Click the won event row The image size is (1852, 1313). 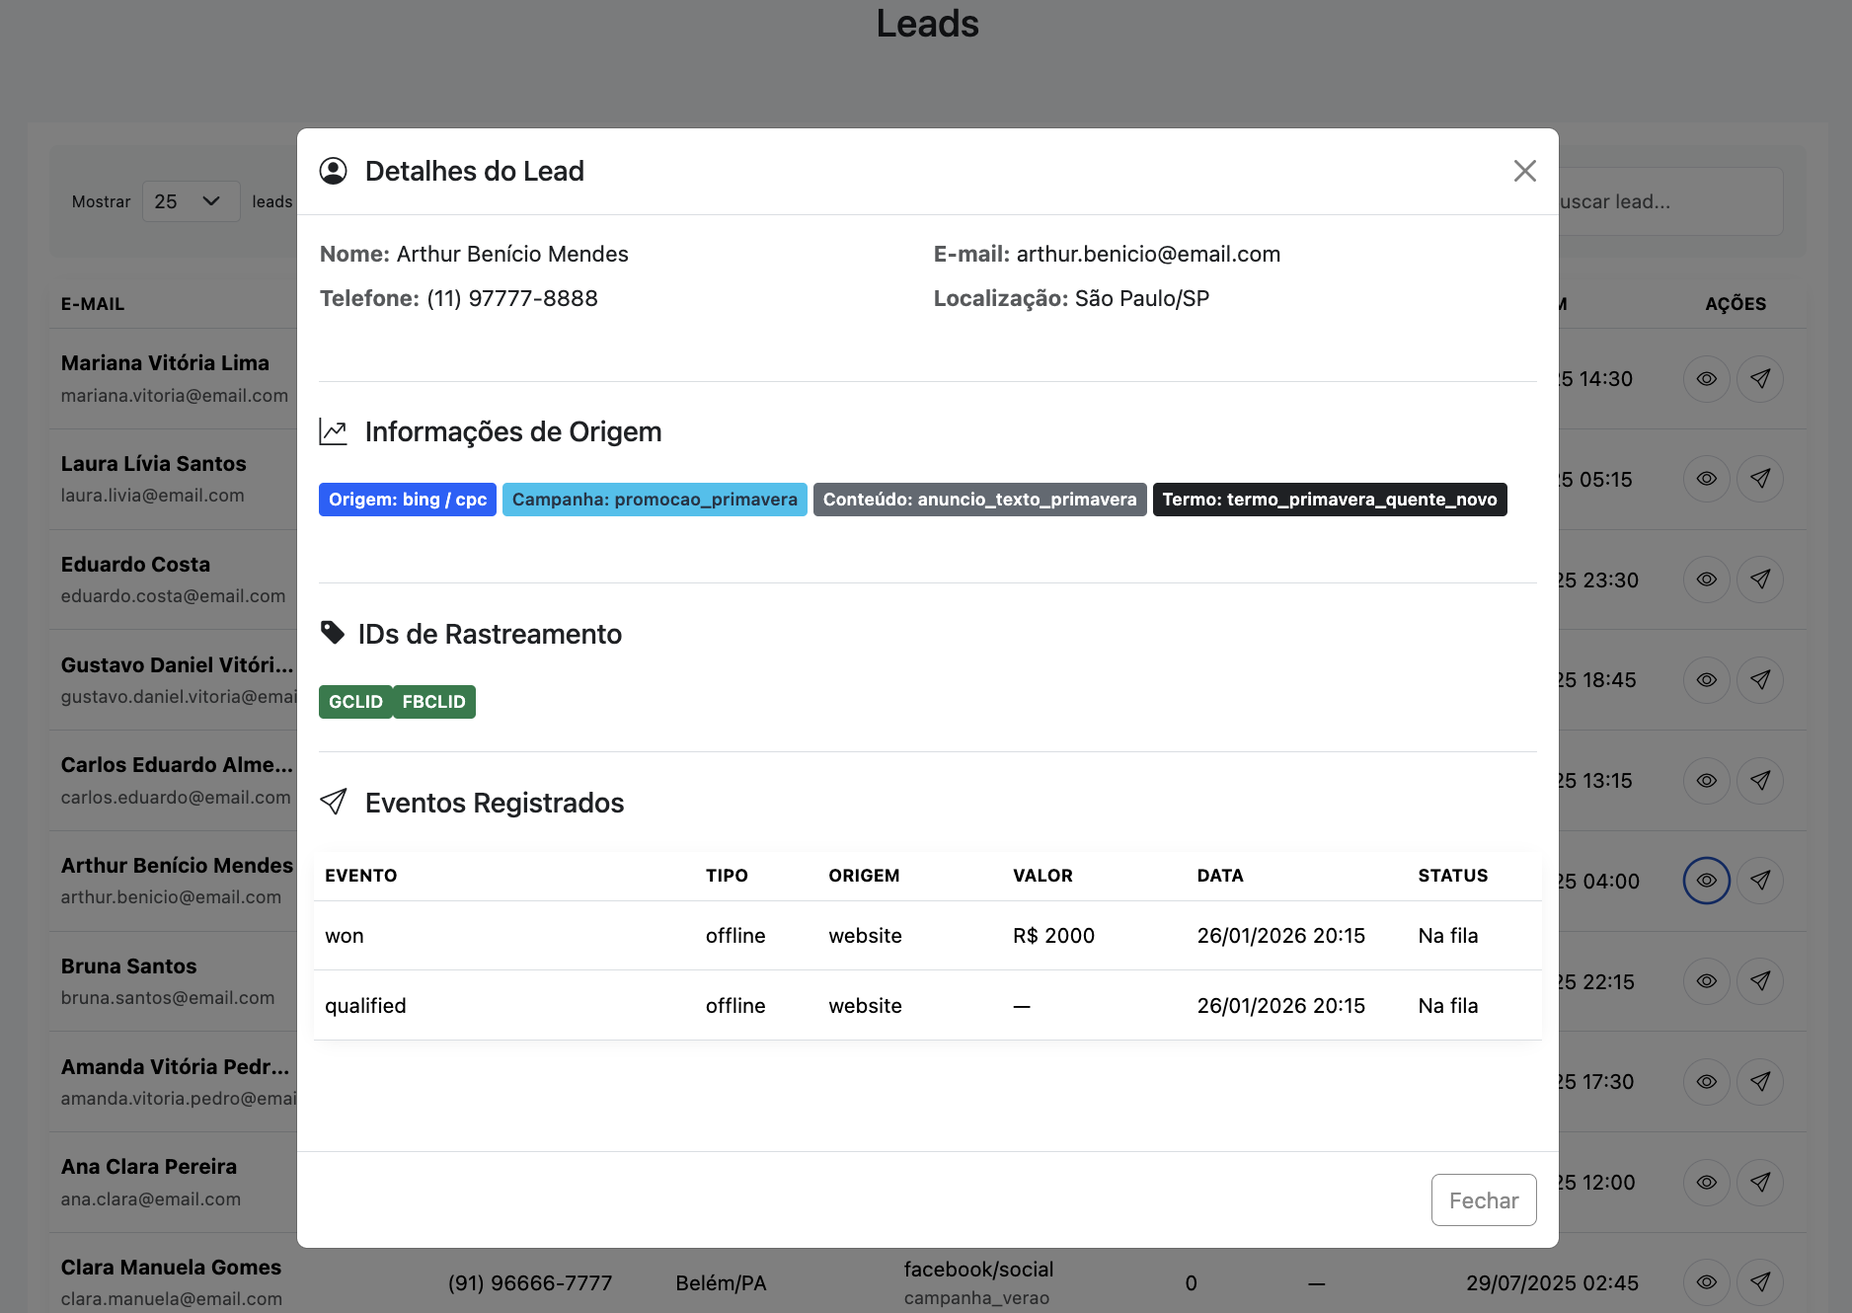pyautogui.click(x=926, y=936)
